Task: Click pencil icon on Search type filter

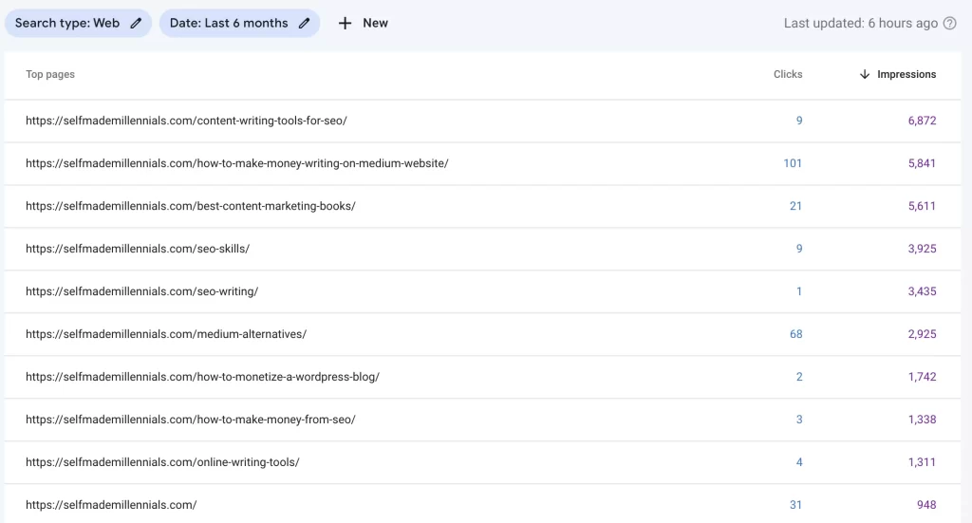Action: point(137,23)
